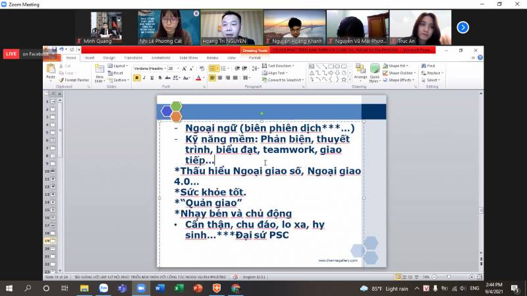Switch to the Transitions ribbon tab

pyautogui.click(x=132, y=57)
